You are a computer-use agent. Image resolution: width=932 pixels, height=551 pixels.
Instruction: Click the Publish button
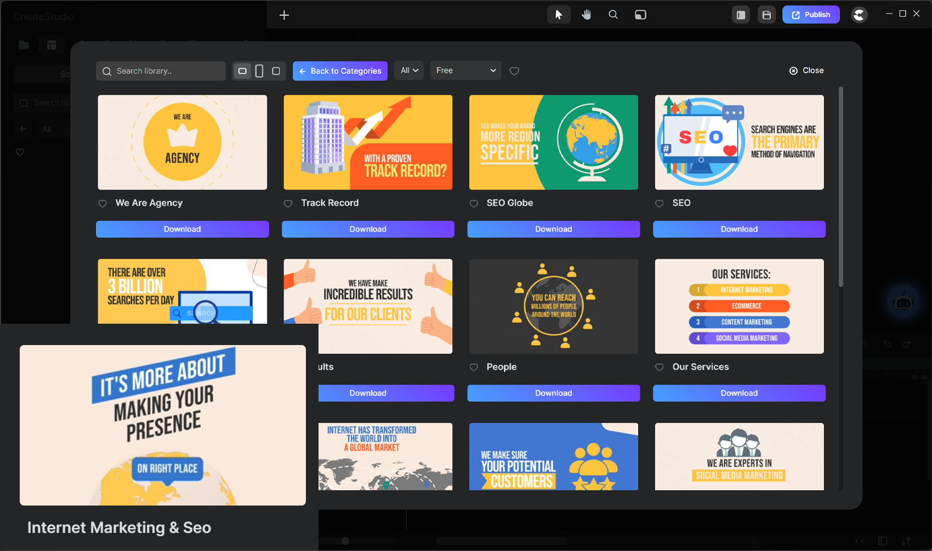811,15
